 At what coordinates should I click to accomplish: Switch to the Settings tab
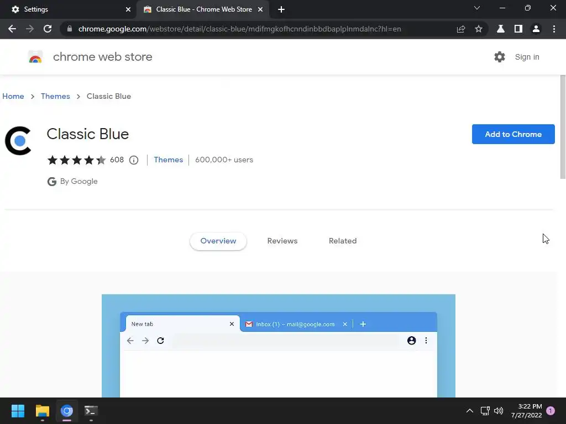pyautogui.click(x=69, y=9)
